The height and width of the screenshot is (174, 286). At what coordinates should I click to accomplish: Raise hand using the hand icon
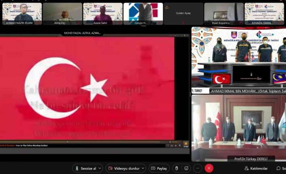point(176,168)
